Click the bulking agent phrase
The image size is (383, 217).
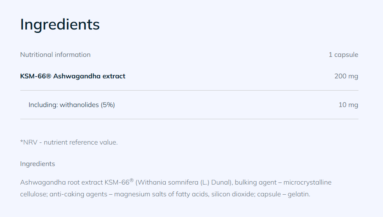click(x=255, y=182)
